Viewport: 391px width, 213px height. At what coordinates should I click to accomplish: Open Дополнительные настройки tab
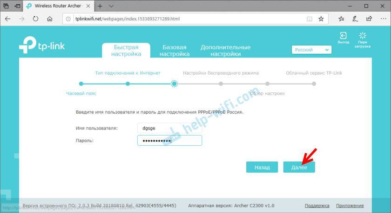[226, 51]
